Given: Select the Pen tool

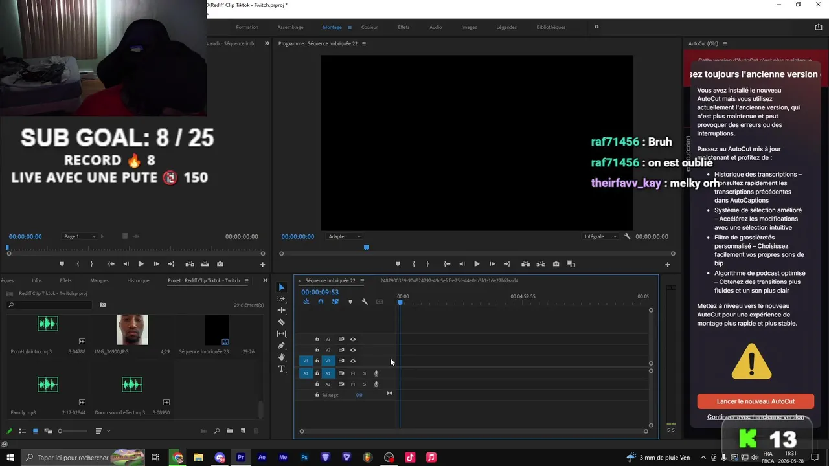Looking at the screenshot, I should click(281, 346).
